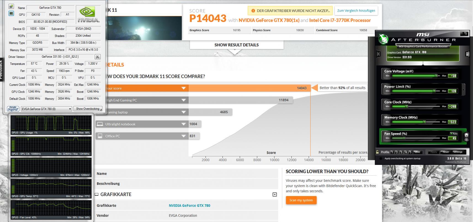
Task: Click the Core Clock +240 value field
Action: (452, 106)
